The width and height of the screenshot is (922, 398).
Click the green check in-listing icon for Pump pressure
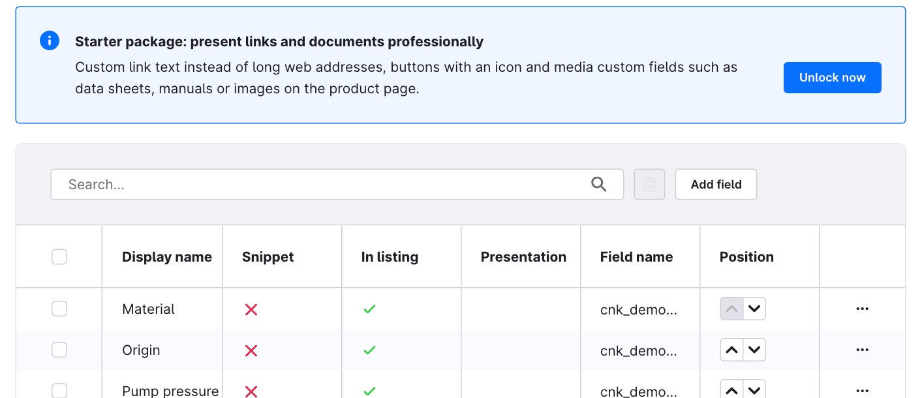click(x=369, y=391)
